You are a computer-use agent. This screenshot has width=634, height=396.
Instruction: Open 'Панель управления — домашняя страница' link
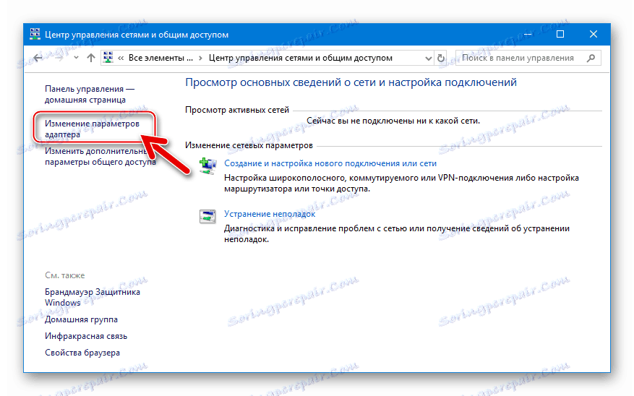(90, 94)
